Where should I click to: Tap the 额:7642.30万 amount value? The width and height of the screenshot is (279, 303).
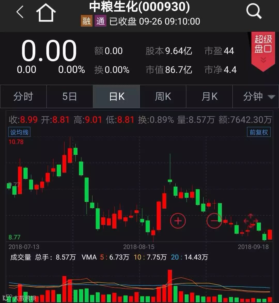point(245,120)
